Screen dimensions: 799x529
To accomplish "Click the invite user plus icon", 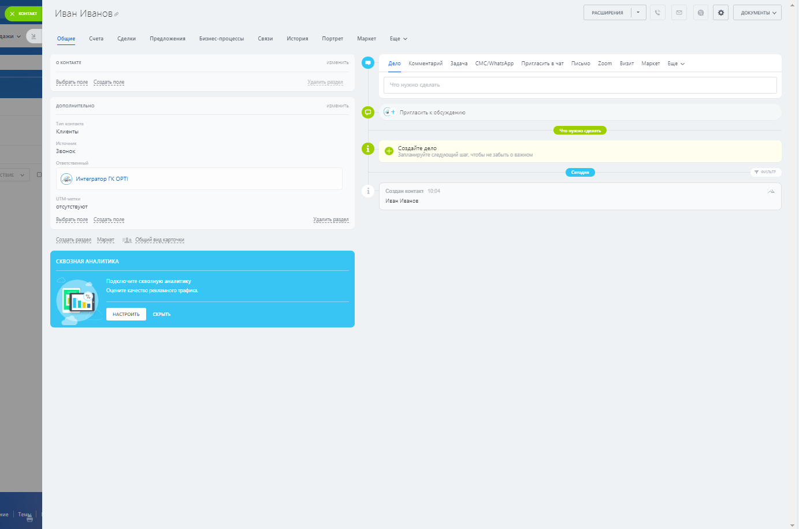I will [390, 112].
